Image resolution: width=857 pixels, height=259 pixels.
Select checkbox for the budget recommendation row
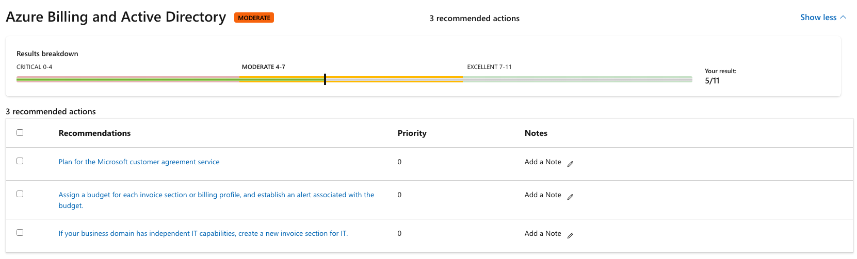(20, 194)
